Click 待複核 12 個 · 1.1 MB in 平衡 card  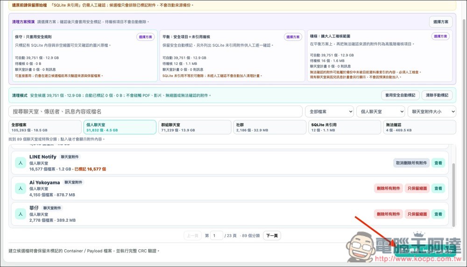click(x=180, y=63)
